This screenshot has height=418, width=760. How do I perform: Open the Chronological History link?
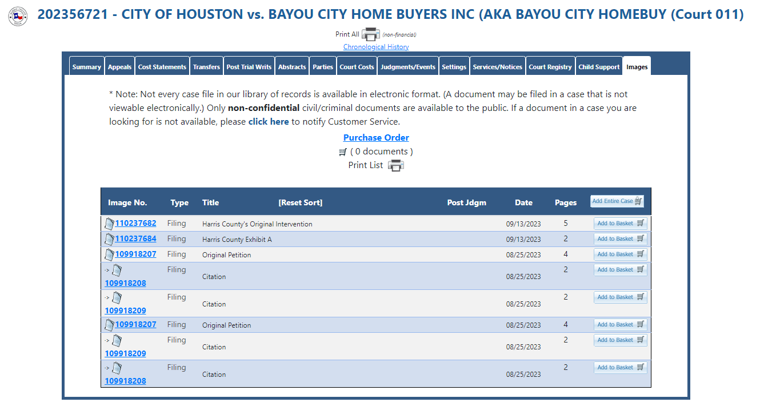tap(376, 47)
